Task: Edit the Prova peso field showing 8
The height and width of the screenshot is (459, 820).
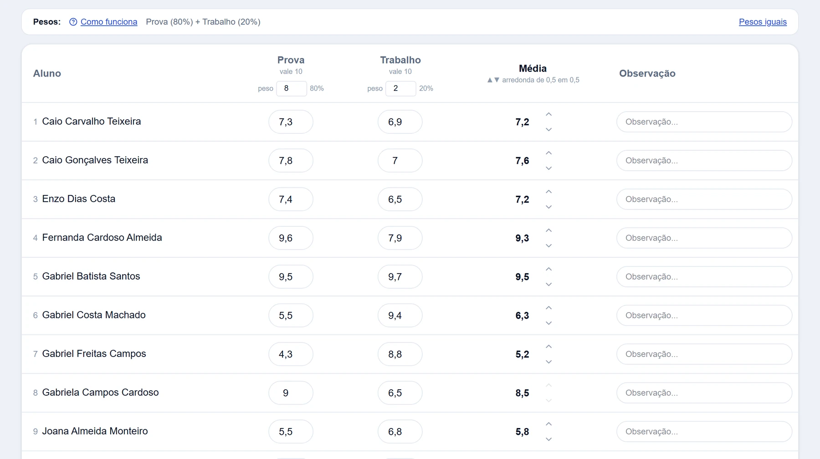Action: (292, 88)
